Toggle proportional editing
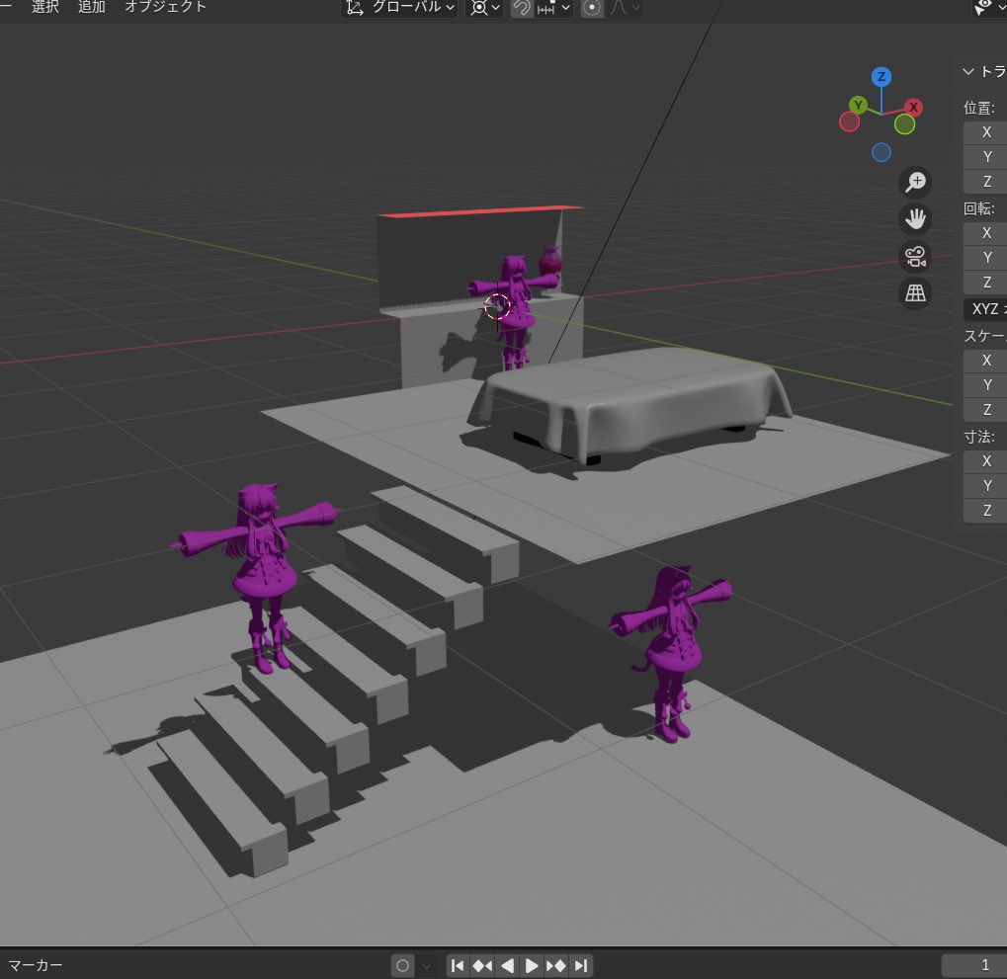1007x979 pixels. click(x=592, y=7)
